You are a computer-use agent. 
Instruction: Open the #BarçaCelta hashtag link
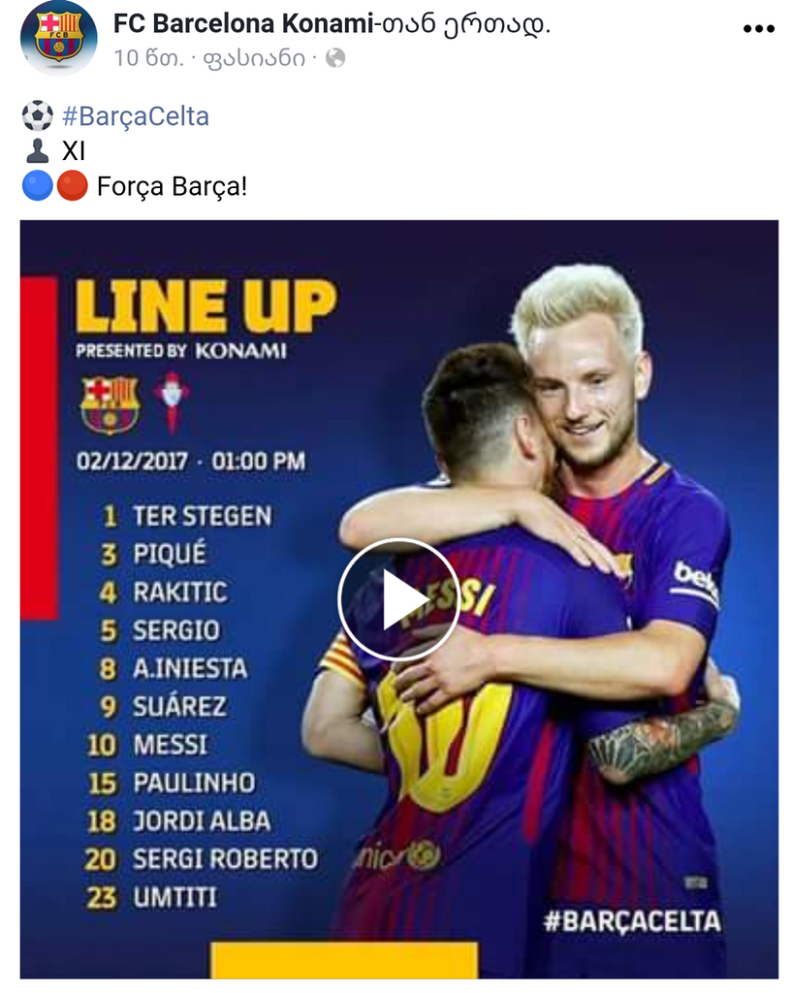click(x=136, y=116)
